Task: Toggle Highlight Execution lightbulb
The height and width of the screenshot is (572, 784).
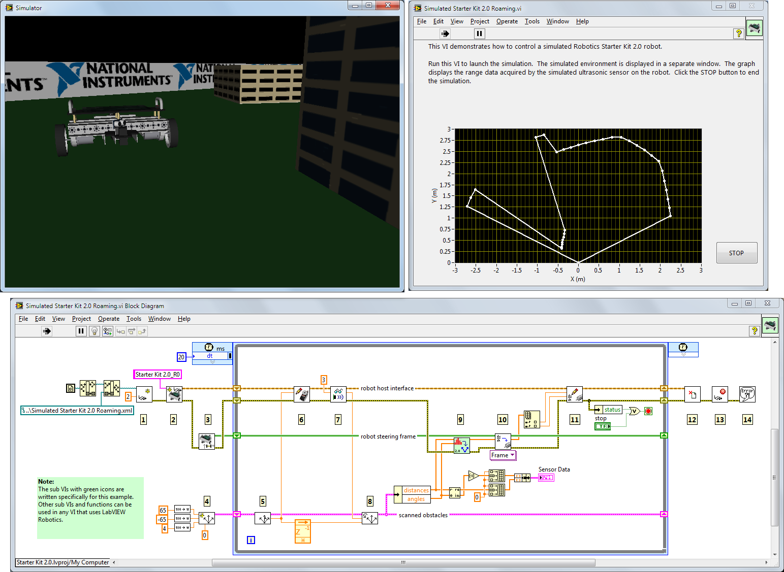Action: [94, 331]
